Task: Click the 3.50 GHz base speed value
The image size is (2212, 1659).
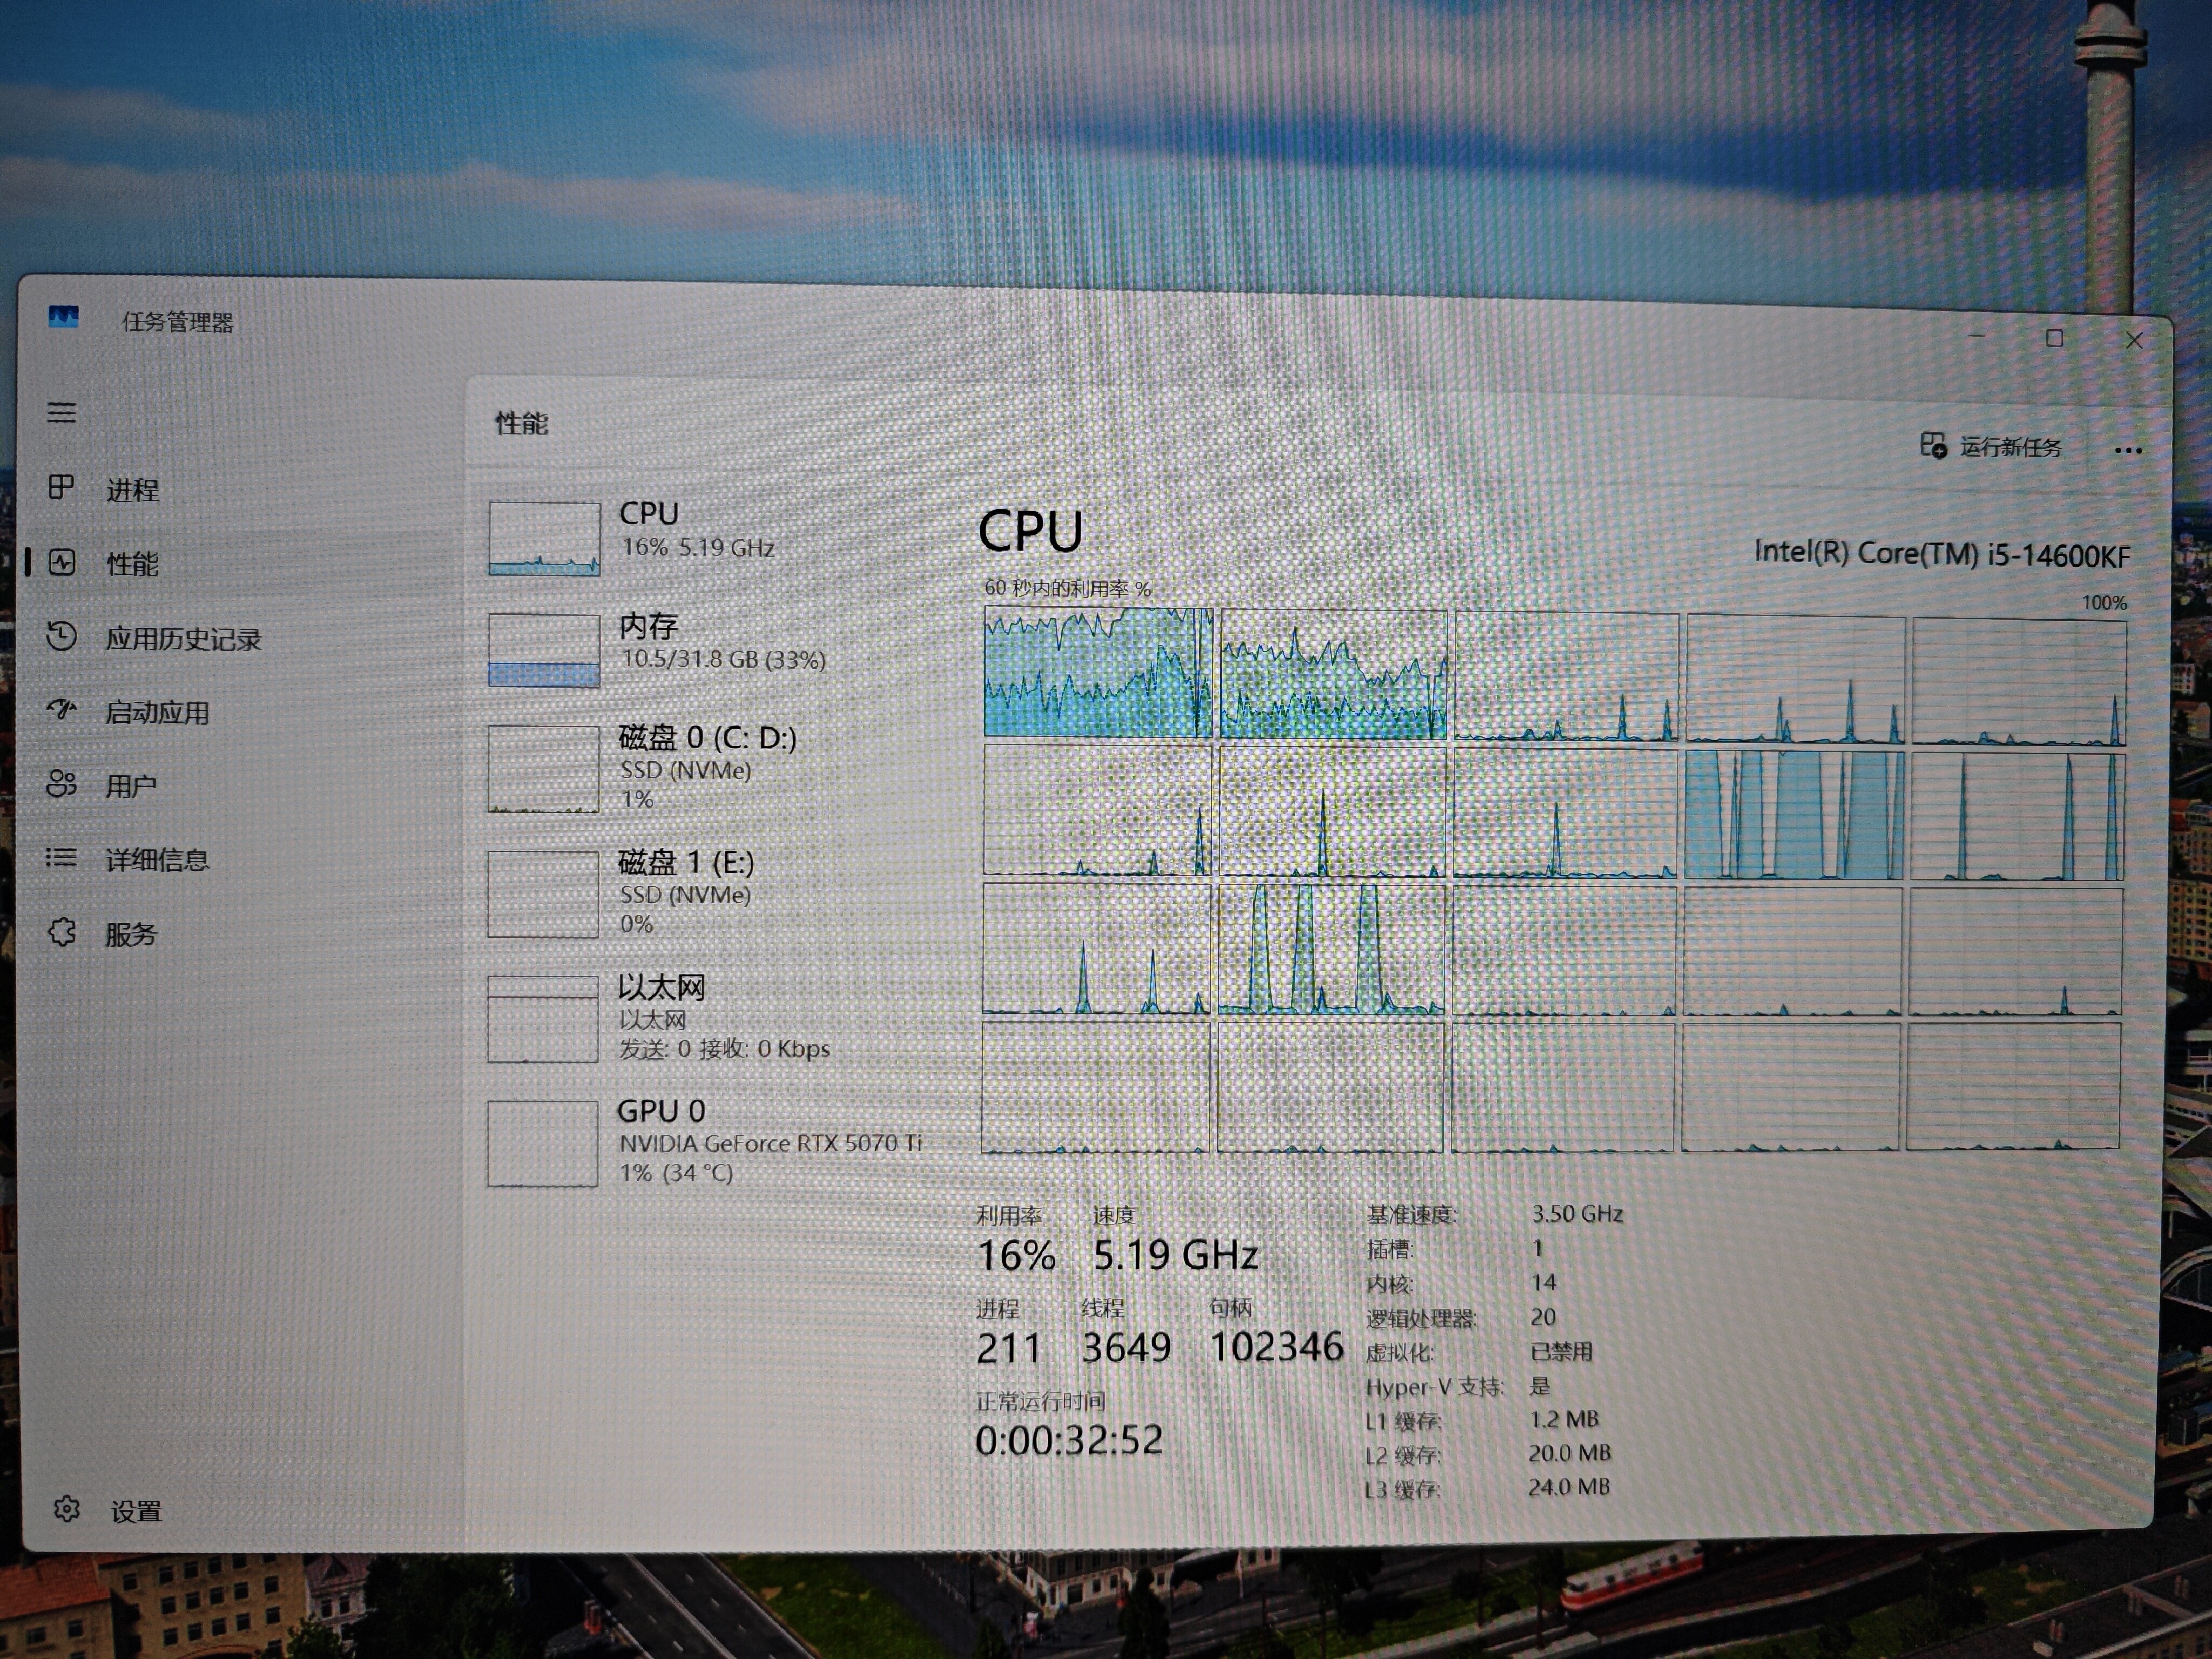Action: [x=1577, y=1214]
